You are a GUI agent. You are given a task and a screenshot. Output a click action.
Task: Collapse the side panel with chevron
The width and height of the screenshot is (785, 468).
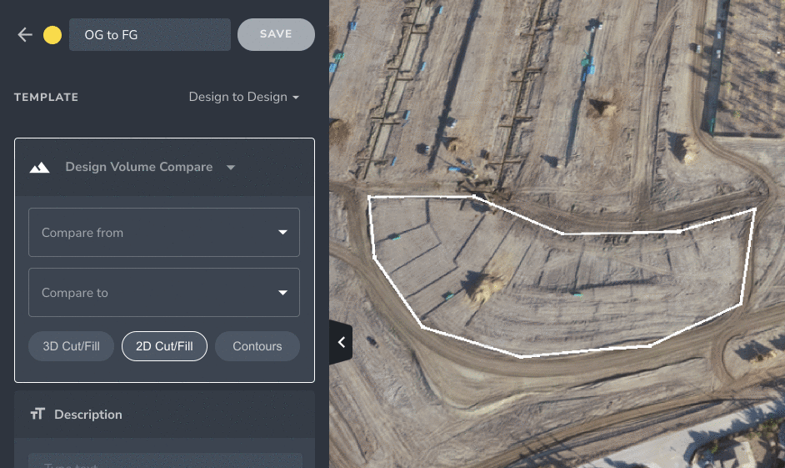[342, 342]
